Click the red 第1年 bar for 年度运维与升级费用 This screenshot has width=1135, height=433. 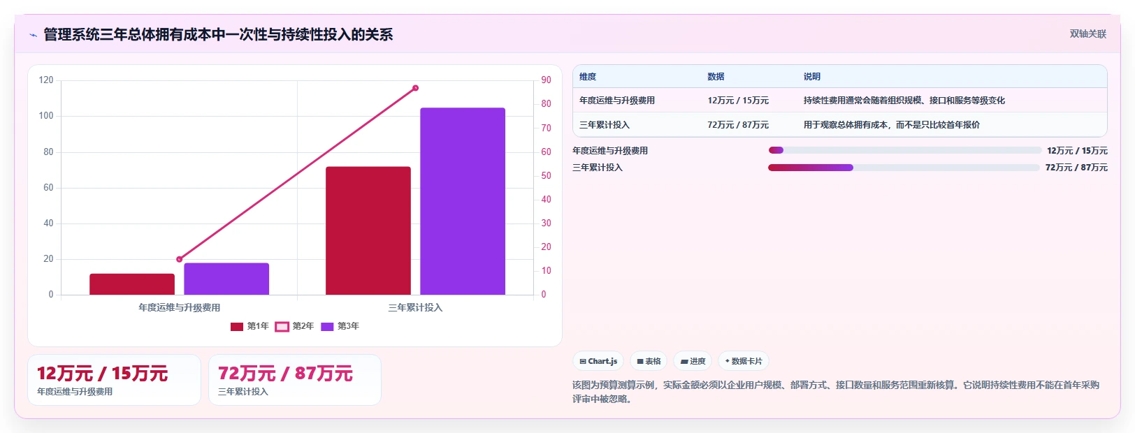(x=132, y=284)
